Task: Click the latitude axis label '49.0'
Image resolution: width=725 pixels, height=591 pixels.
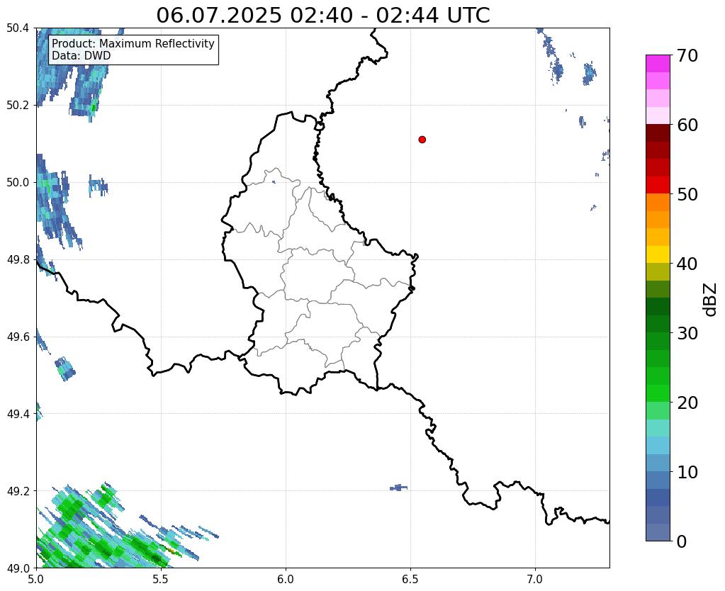Action: (x=18, y=568)
